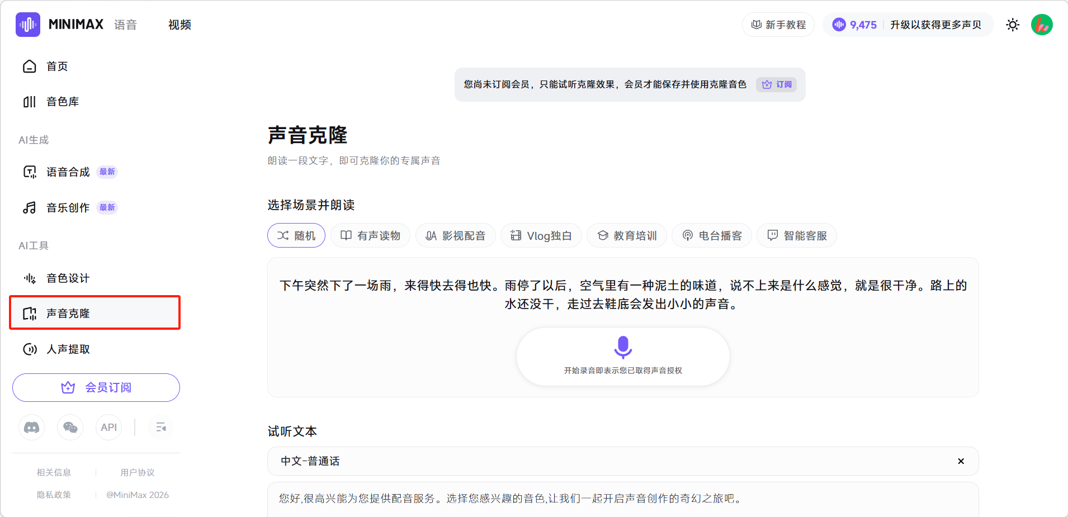The width and height of the screenshot is (1068, 517).
Task: Go to 语音合成 in the sidebar
Action: point(68,172)
